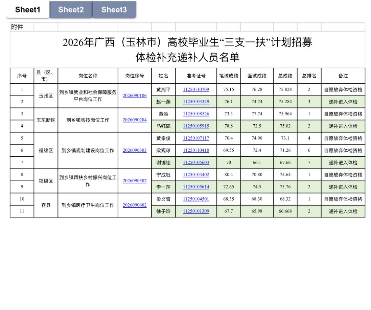The height and width of the screenshot is (310, 371).
Task: Click the name cell 赵一燕
Action: [x=163, y=102]
